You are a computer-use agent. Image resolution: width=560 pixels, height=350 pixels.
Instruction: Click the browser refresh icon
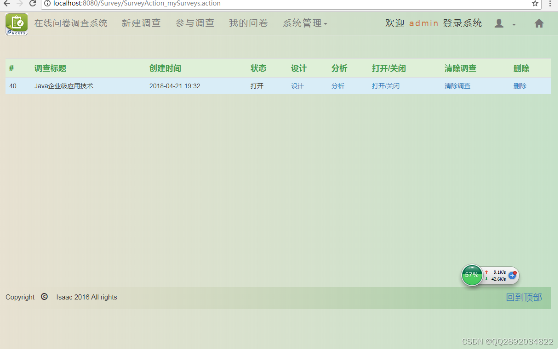click(x=32, y=4)
